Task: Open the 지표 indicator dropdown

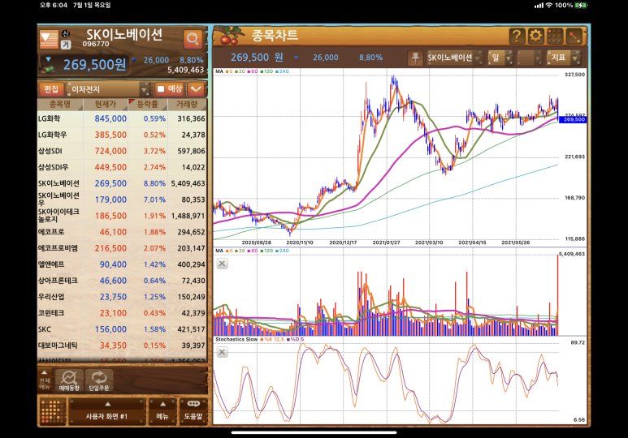Action: (x=564, y=58)
